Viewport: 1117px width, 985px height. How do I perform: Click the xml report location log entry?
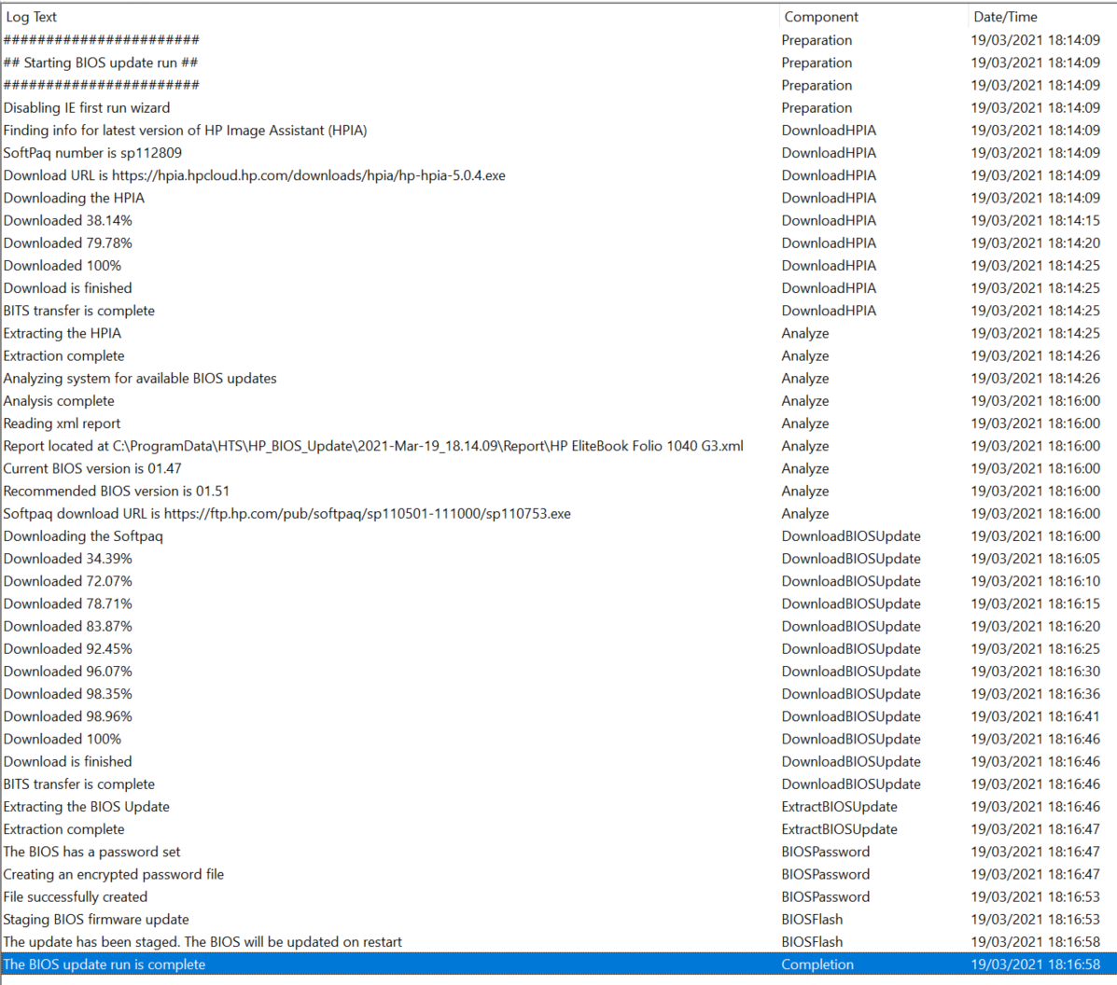[x=373, y=446]
